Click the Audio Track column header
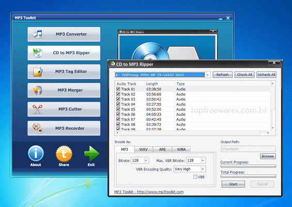Viewport: 292px width, 207px height. tap(130, 84)
